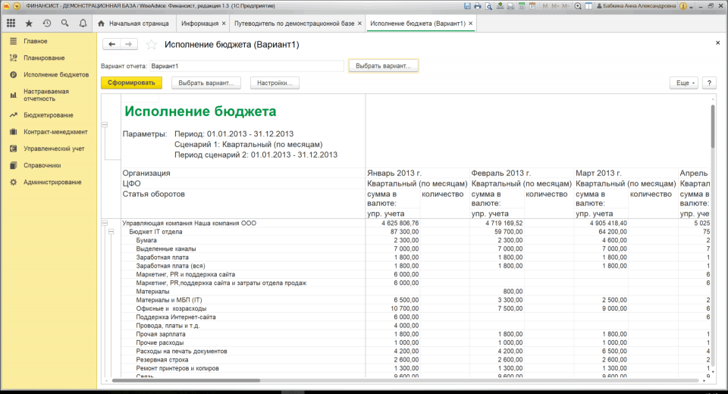Click the save diskette icon

(x=469, y=5)
